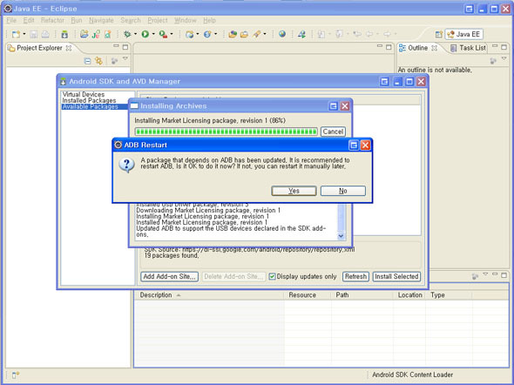This screenshot has width=514, height=385.
Task: Open the Refactor menu
Action: tap(52, 20)
